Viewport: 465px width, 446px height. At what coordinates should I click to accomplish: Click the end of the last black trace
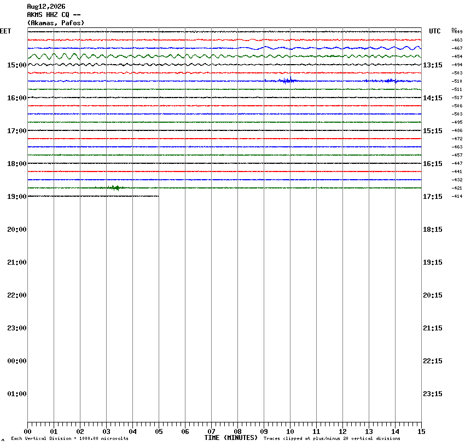tap(158, 196)
